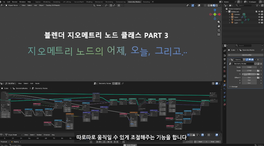Switch to the Shading workspace tab
The width and height of the screenshot is (264, 146).
[x=89, y=2]
